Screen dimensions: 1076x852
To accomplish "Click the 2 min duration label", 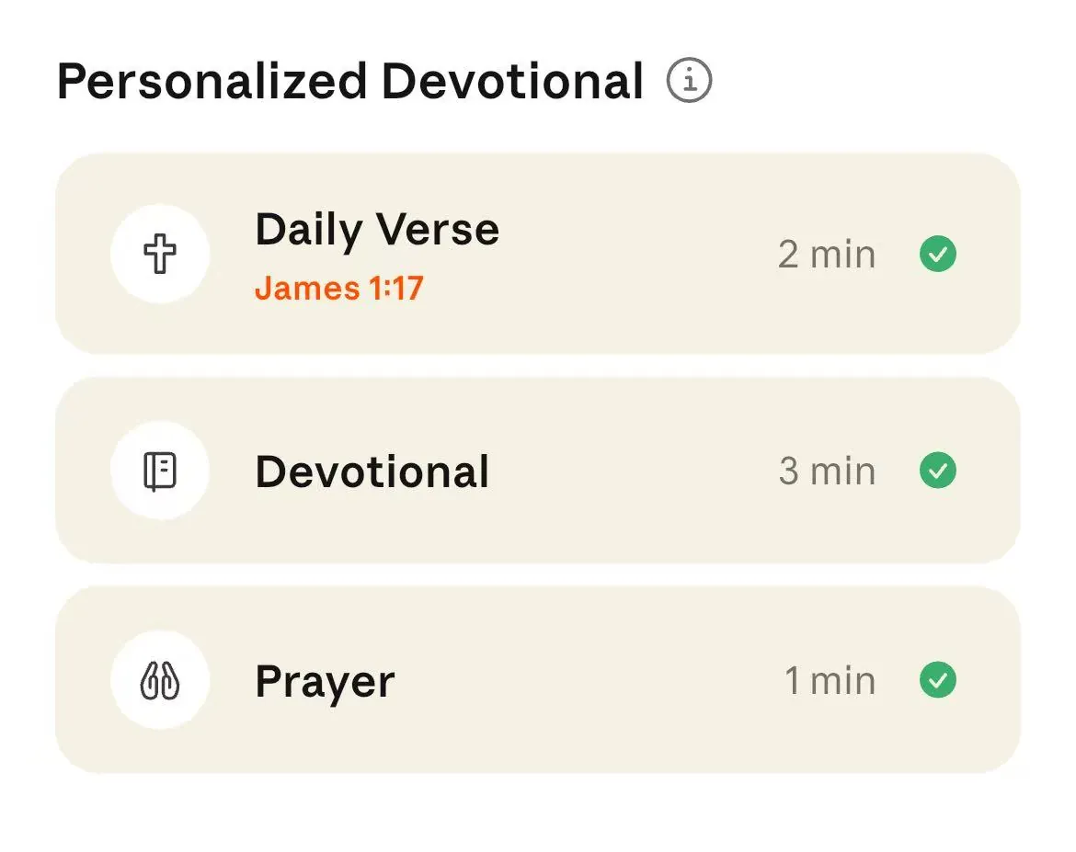I will (826, 255).
